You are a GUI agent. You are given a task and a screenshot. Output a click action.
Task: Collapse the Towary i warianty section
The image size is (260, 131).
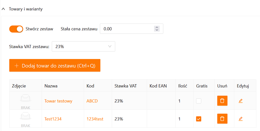tap(3, 9)
